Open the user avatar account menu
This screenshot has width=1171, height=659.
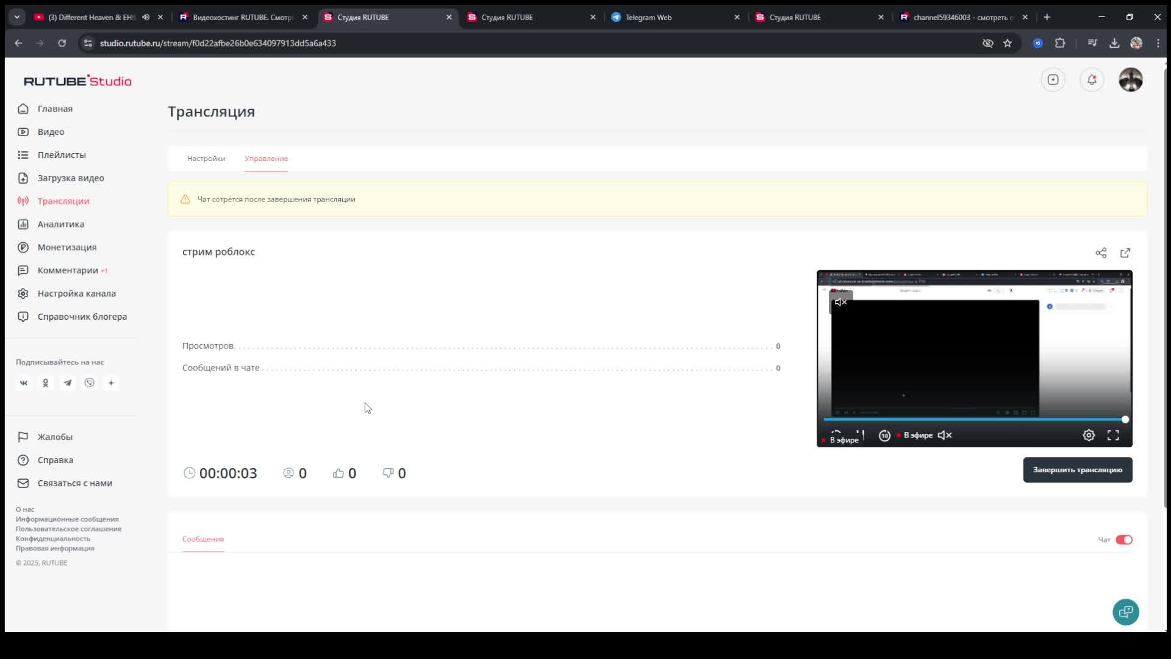1130,80
